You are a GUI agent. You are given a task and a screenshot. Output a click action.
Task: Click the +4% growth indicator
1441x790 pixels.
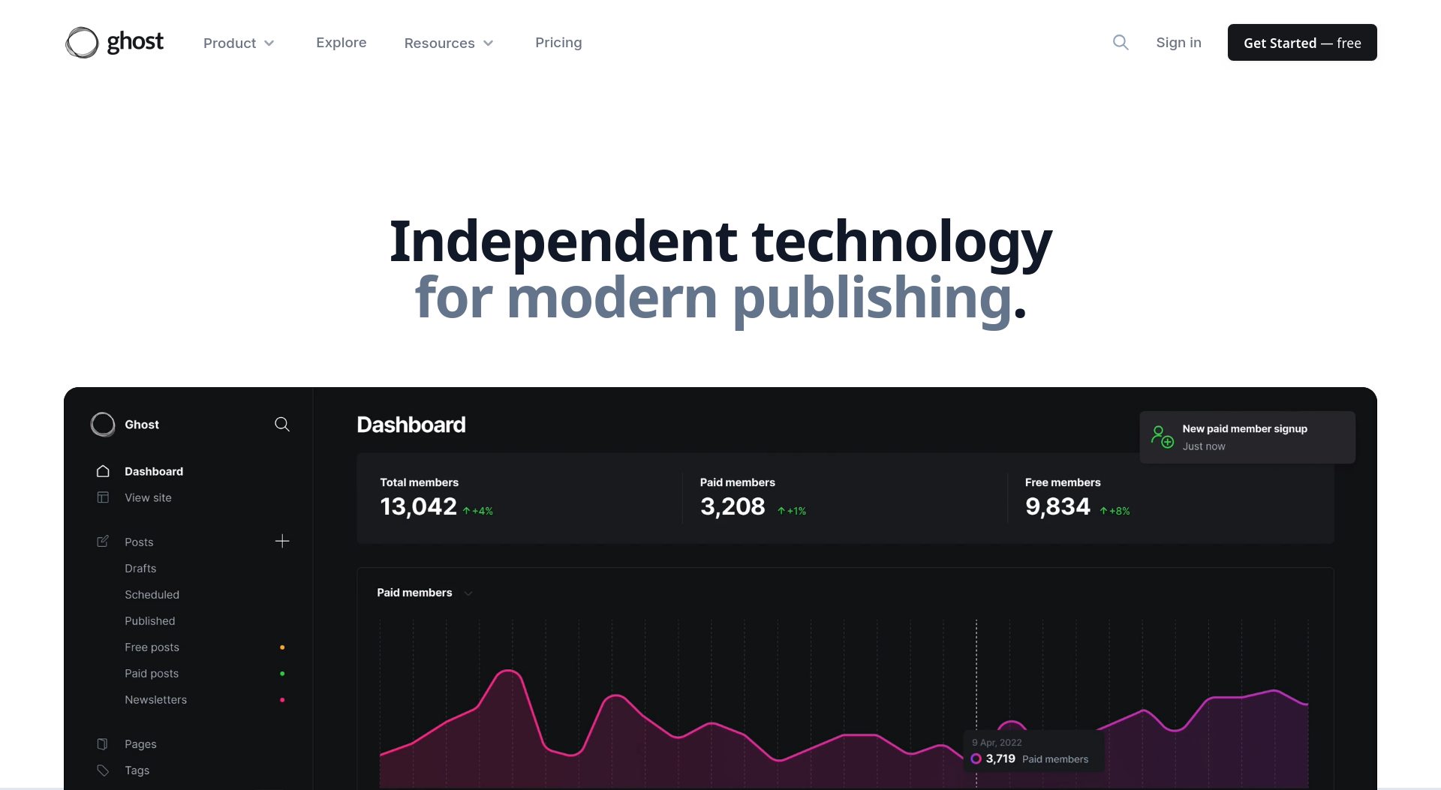(x=478, y=511)
